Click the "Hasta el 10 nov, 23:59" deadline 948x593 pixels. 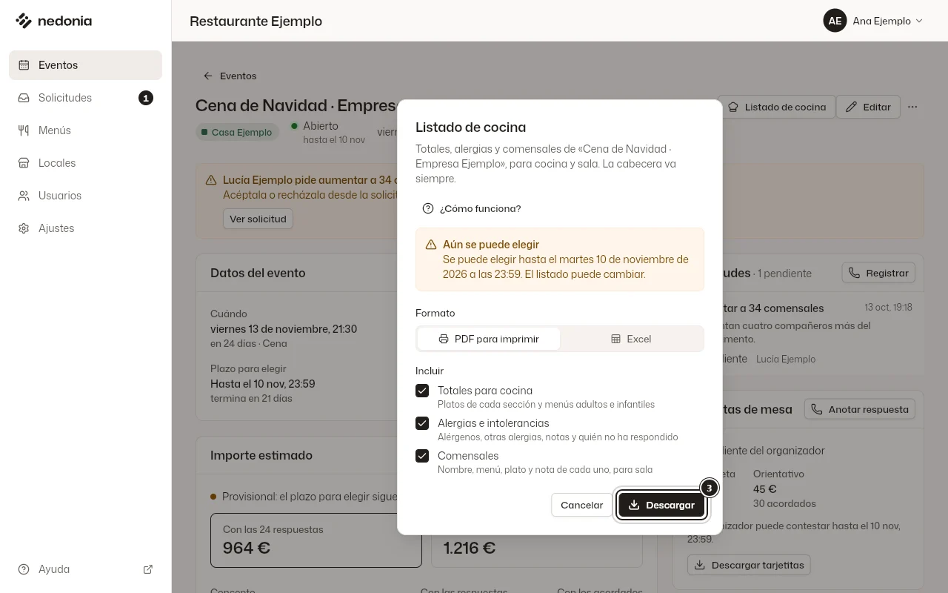[263, 384]
